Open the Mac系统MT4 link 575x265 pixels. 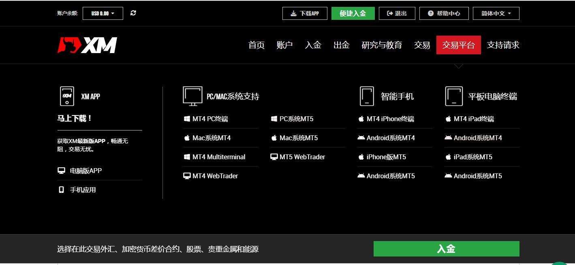tap(212, 138)
